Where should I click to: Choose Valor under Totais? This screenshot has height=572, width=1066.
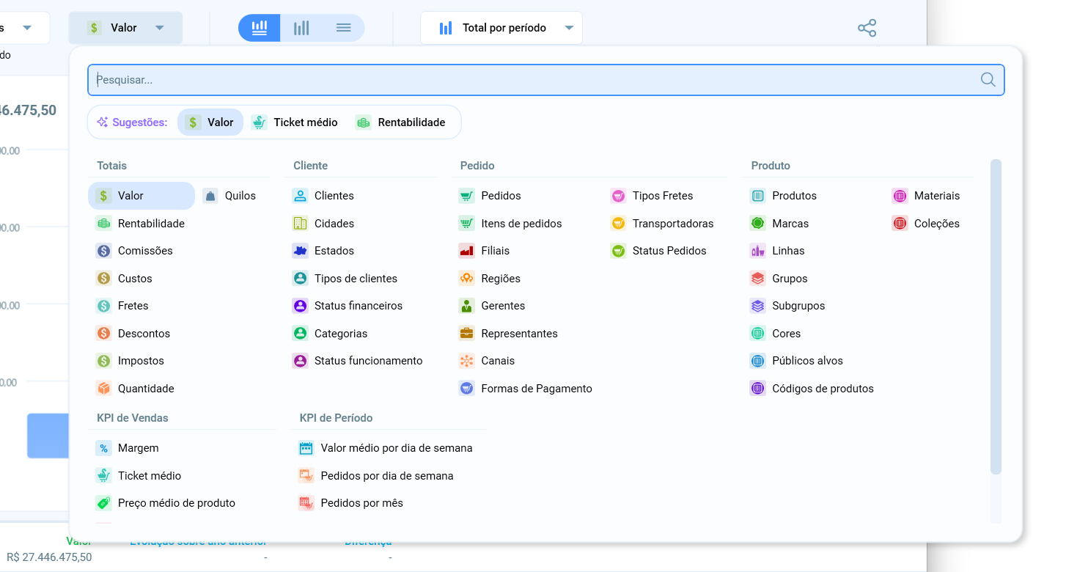(141, 196)
